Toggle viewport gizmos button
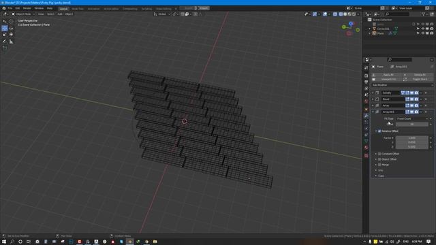 point(315,14)
